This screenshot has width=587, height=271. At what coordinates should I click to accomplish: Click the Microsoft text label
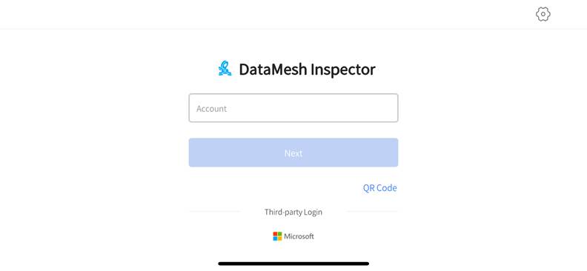[299, 236]
